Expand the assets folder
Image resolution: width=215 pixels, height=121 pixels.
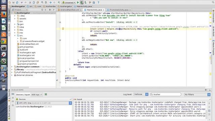point(15,18)
